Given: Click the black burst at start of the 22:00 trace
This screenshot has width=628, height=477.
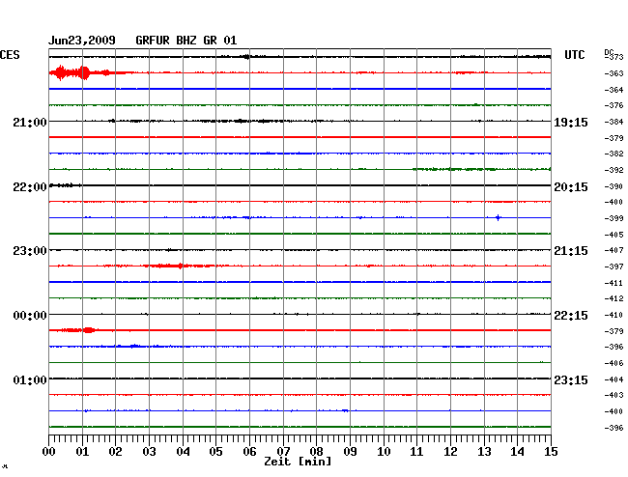Looking at the screenshot, I should [x=65, y=184].
